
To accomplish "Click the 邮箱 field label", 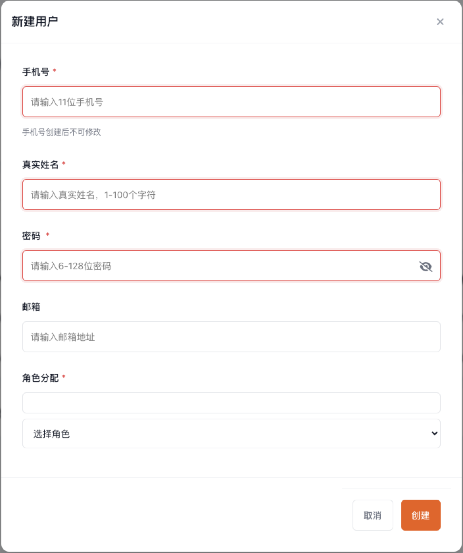I will 31,307.
